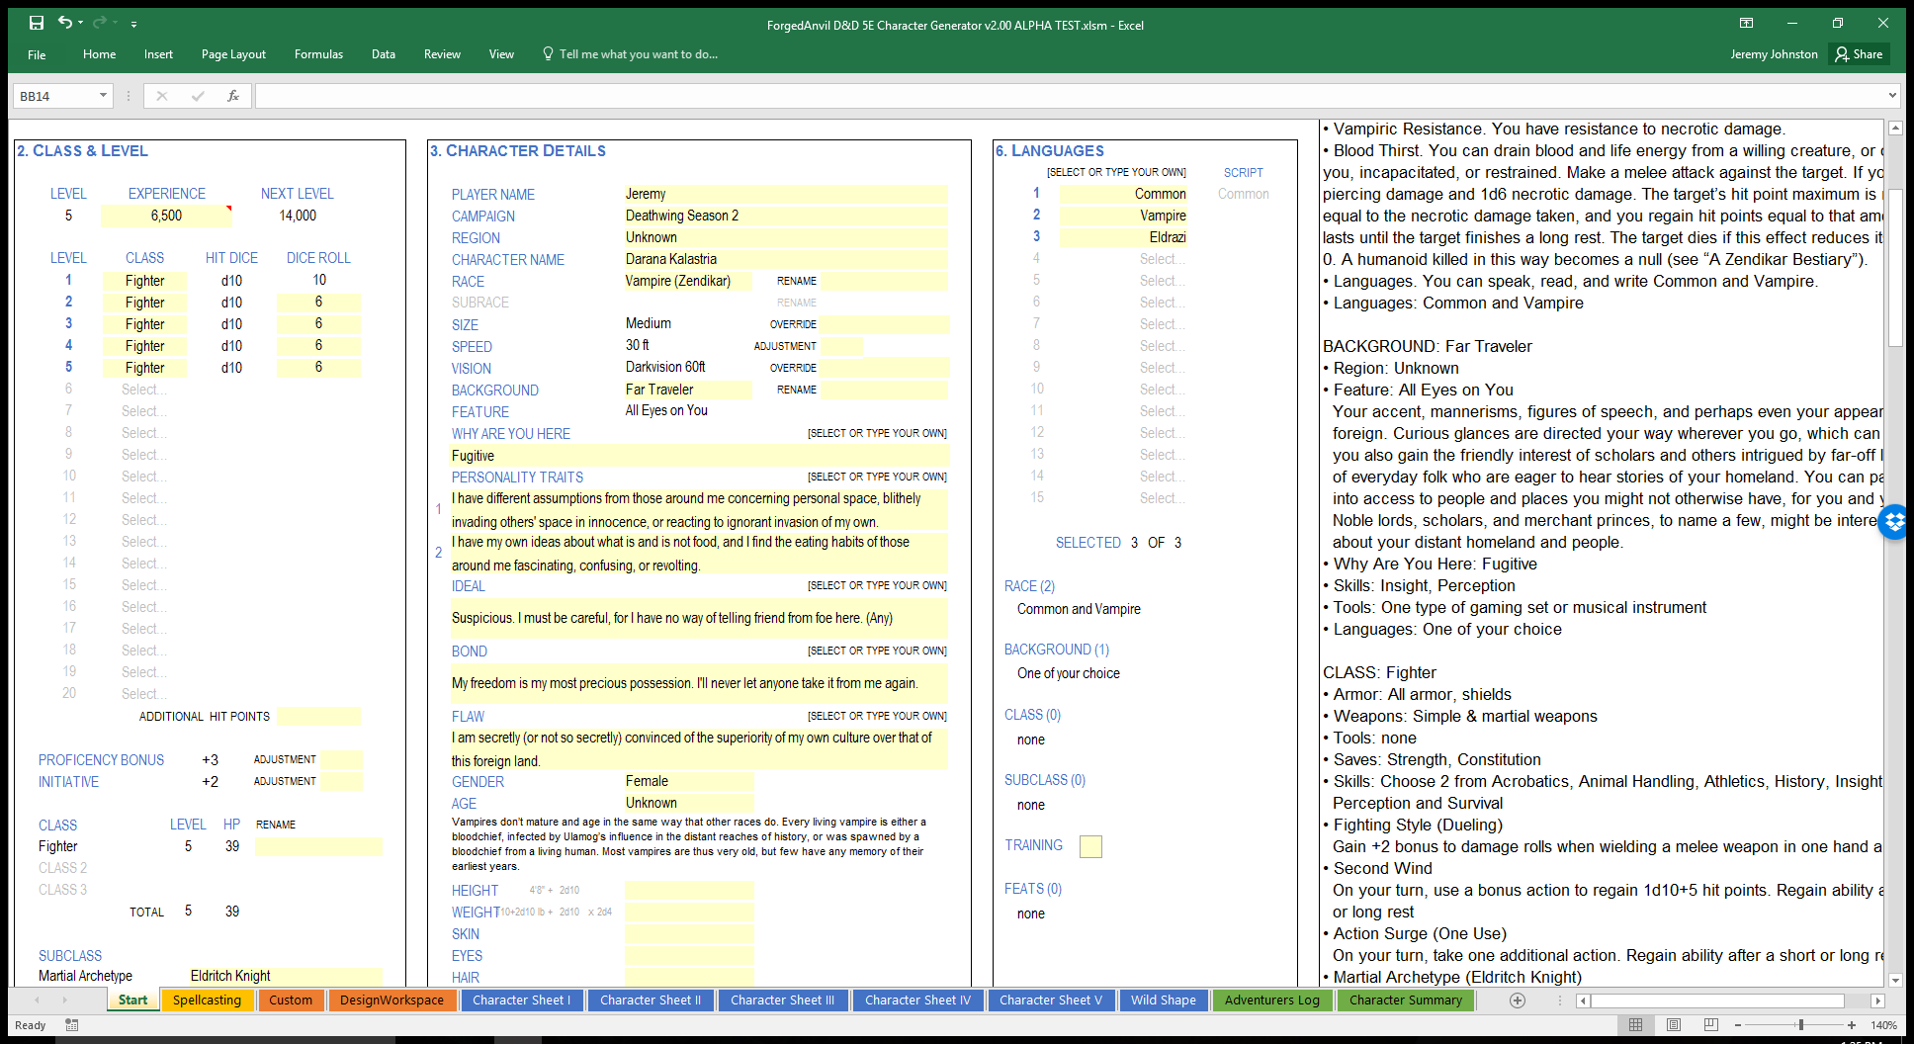
Task: Open the Undo history dropdown arrow
Action: click(80, 24)
